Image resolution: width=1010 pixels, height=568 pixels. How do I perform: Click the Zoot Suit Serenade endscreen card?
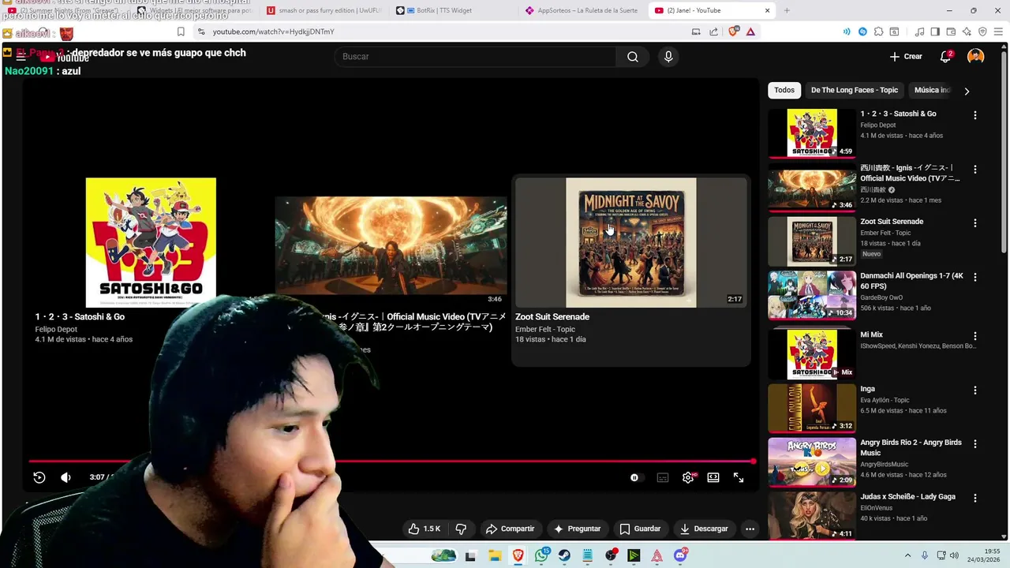pos(631,271)
